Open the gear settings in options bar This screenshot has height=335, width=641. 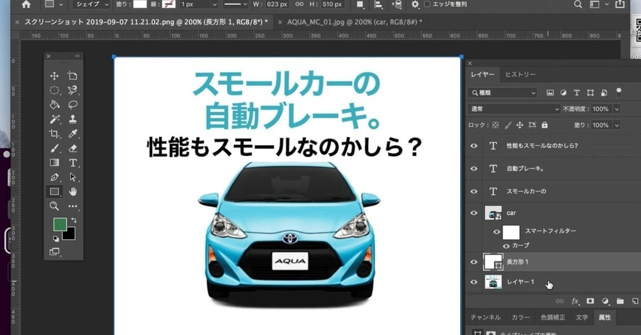[x=415, y=4]
